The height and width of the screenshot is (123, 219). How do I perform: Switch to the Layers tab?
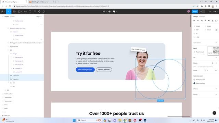click(7, 17)
